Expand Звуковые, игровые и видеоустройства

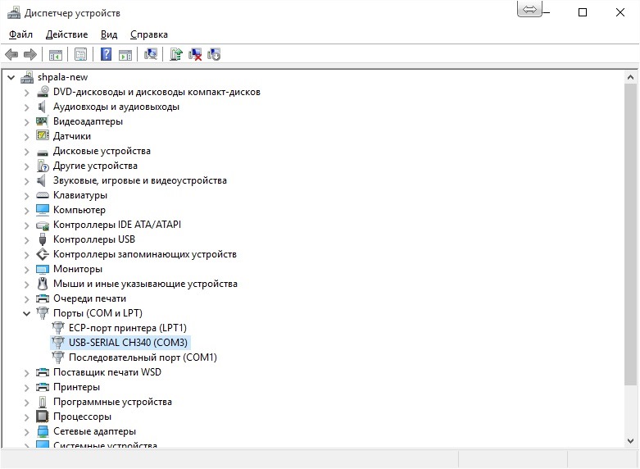coord(26,181)
